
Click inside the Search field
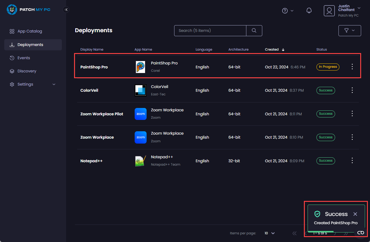(x=210, y=31)
